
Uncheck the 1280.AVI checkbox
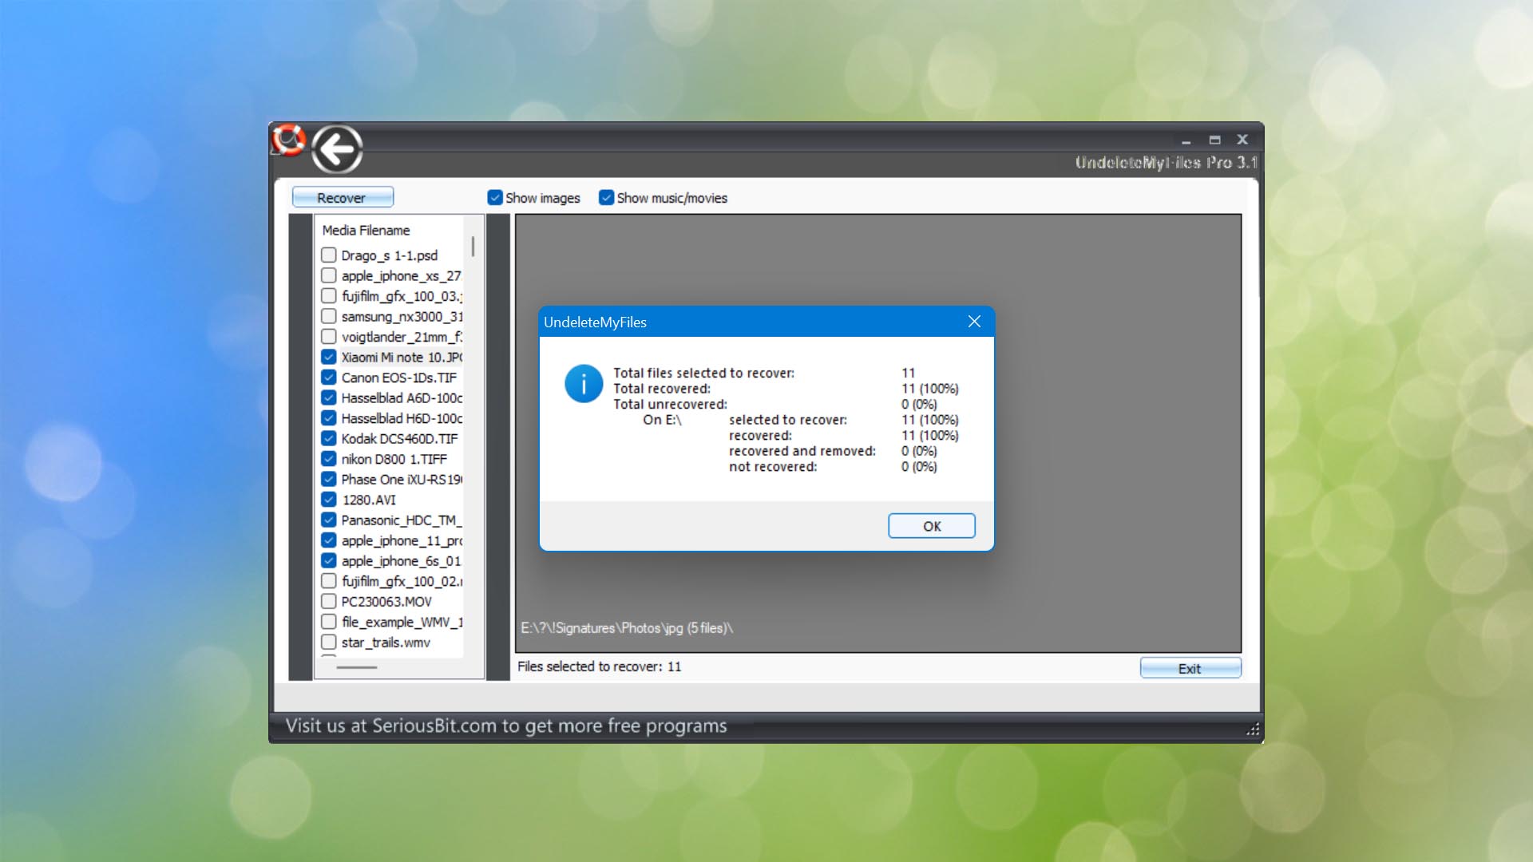[328, 499]
